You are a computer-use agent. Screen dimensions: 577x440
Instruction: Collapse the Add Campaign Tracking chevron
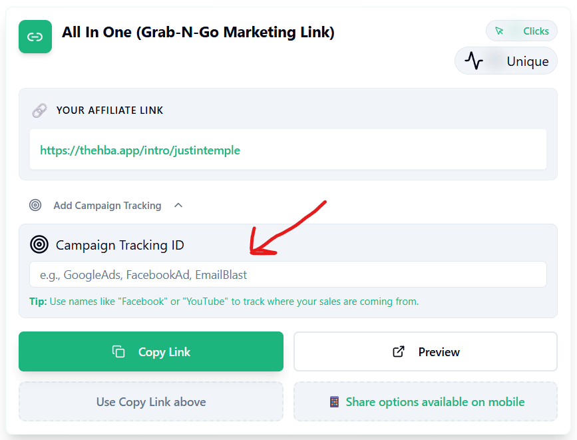point(178,205)
